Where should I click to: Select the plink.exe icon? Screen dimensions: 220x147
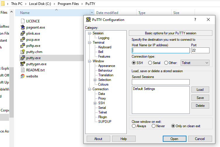click(22, 33)
